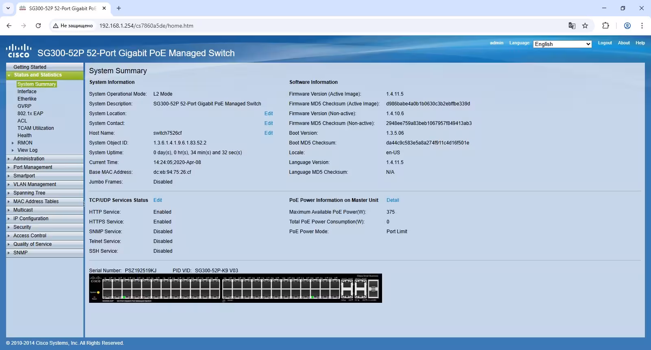Click the Maximum Available PoE Power value 375
This screenshot has width=651, height=350.
pyautogui.click(x=391, y=212)
